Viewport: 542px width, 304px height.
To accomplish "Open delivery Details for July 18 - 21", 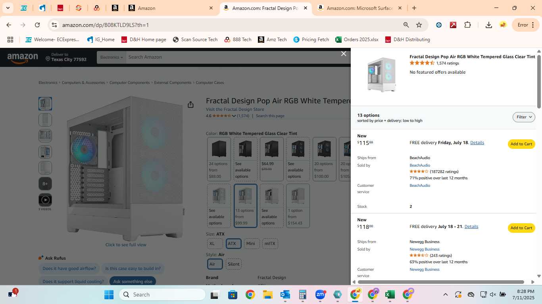I will 471,226.
